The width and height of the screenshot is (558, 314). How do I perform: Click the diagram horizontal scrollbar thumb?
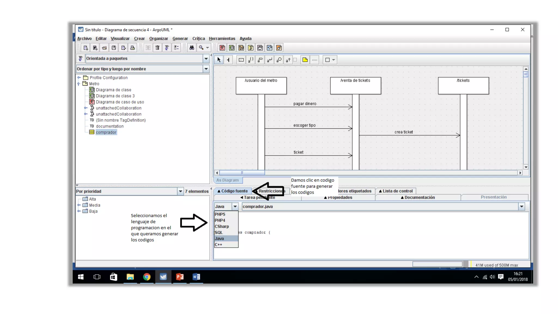click(x=242, y=173)
